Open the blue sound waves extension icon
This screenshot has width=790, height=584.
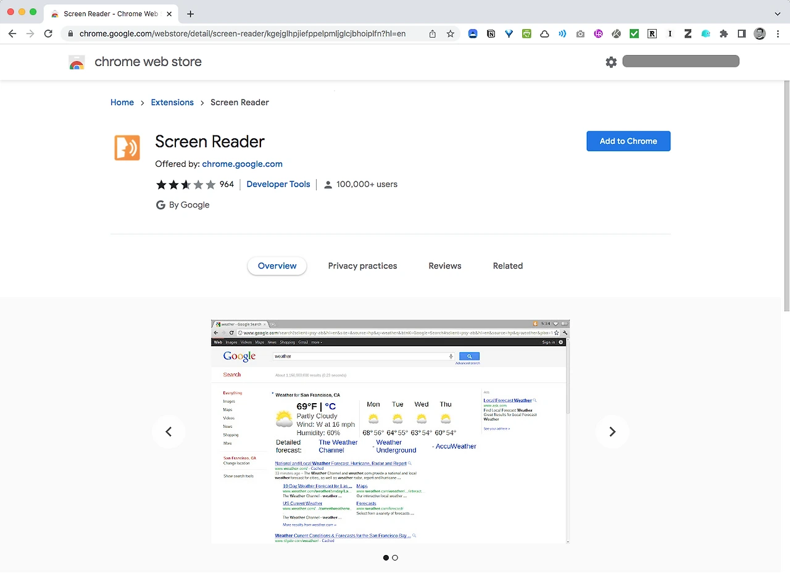click(x=562, y=34)
